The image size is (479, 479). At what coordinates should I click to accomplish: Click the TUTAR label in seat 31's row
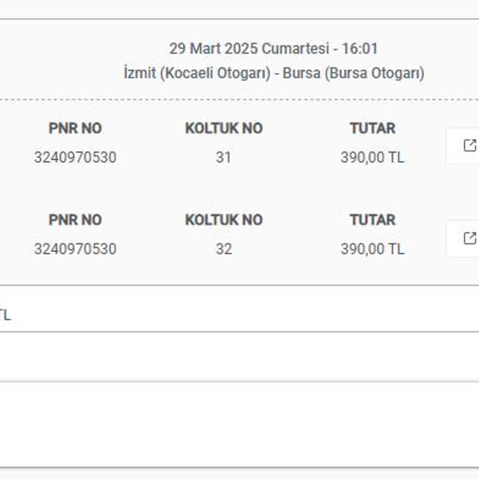[x=372, y=128]
